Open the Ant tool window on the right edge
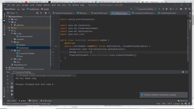This screenshot has width=194, height=109. pyautogui.click(x=190, y=15)
